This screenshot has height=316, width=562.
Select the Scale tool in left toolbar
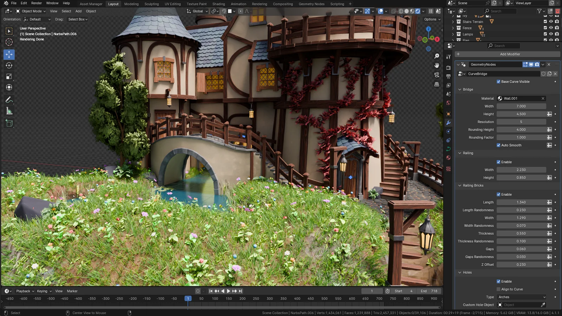click(x=8, y=76)
